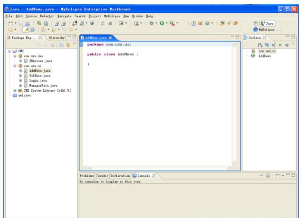Click the editor's horizontal scrollbar

pos(157,168)
